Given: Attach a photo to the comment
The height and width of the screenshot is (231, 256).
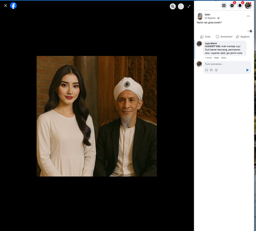Looking at the screenshot, I should tap(211, 70).
